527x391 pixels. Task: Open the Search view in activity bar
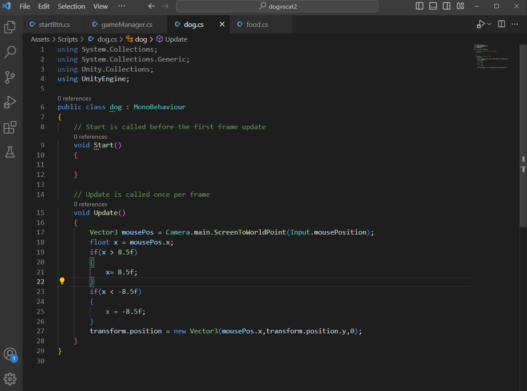pyautogui.click(x=10, y=52)
